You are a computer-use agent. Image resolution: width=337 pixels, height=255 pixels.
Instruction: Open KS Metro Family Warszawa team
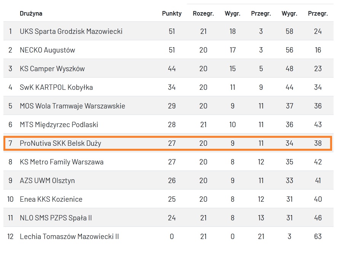point(61,162)
